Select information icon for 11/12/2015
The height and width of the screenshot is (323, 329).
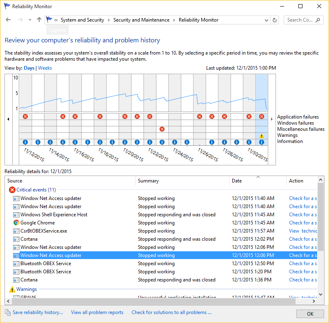point(25,142)
